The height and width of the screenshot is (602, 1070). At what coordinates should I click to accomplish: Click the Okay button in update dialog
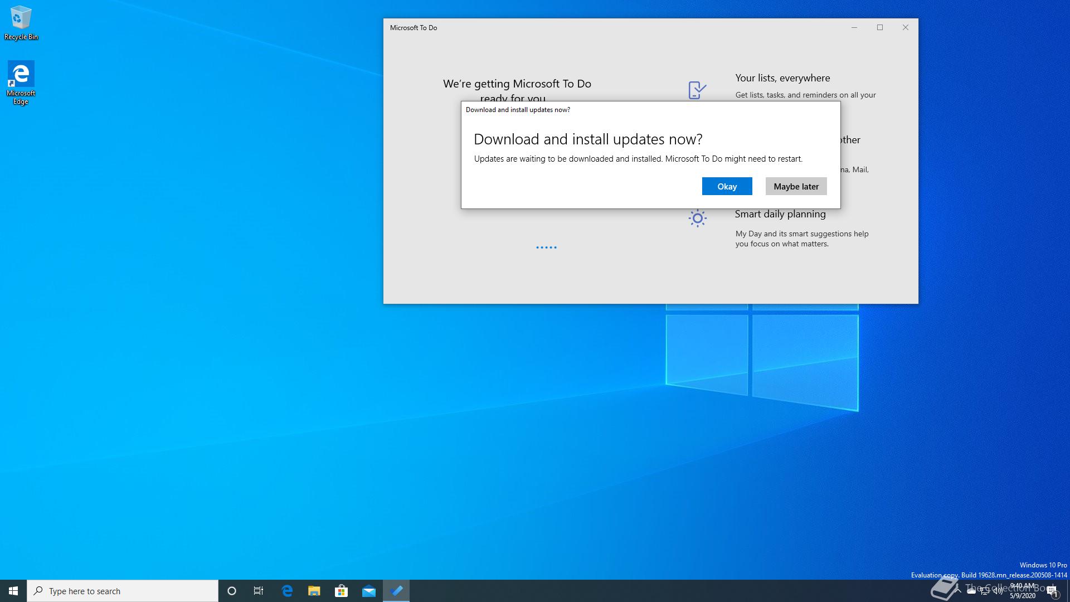click(x=727, y=186)
